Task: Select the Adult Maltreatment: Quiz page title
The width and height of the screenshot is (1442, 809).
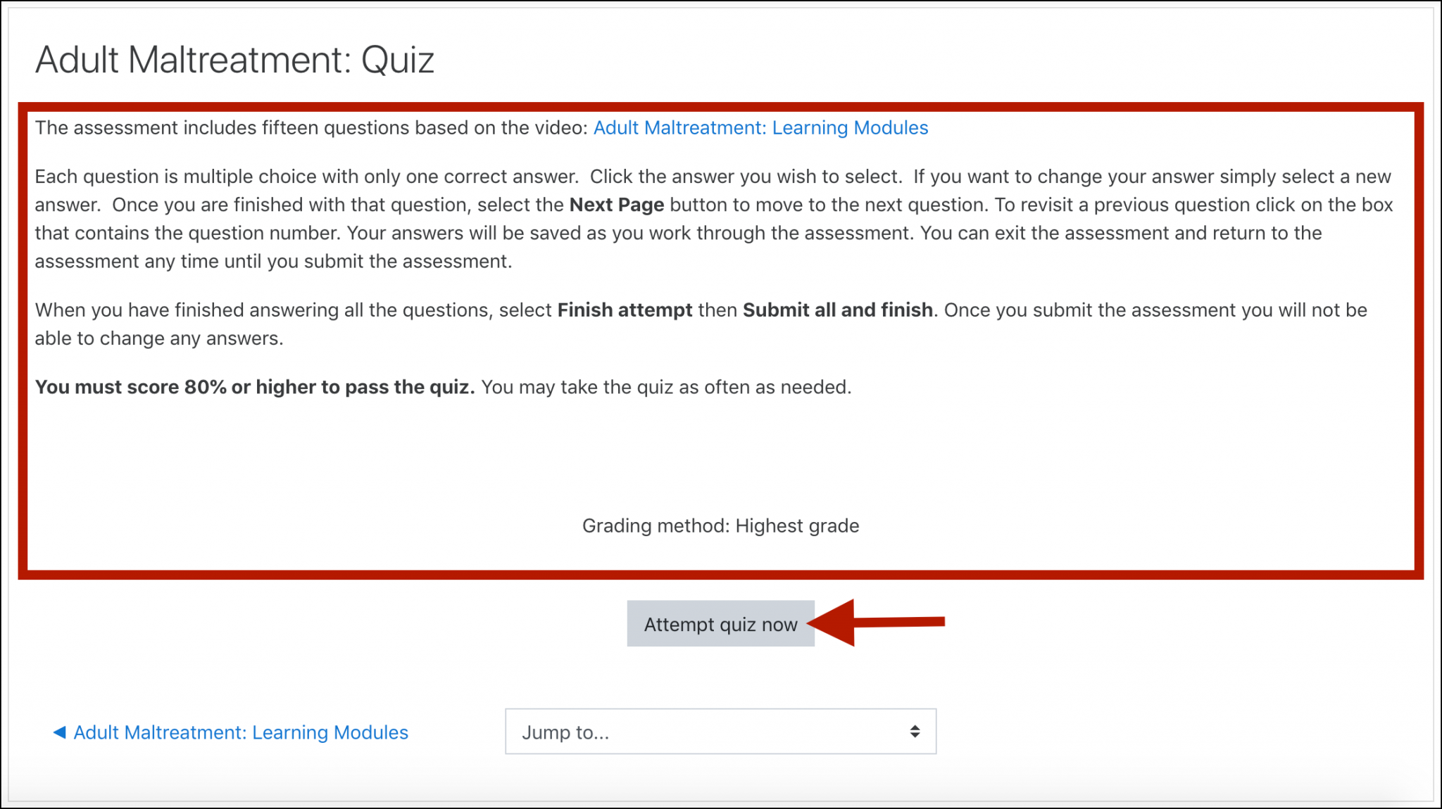Action: [x=235, y=60]
